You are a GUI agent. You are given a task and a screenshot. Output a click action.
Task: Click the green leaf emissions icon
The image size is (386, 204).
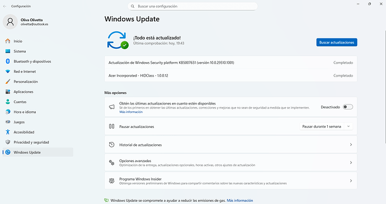(106, 200)
